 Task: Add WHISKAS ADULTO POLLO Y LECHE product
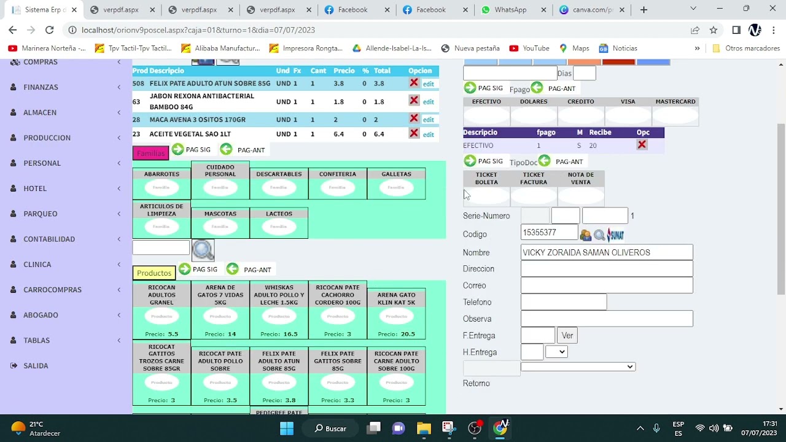coord(279,311)
